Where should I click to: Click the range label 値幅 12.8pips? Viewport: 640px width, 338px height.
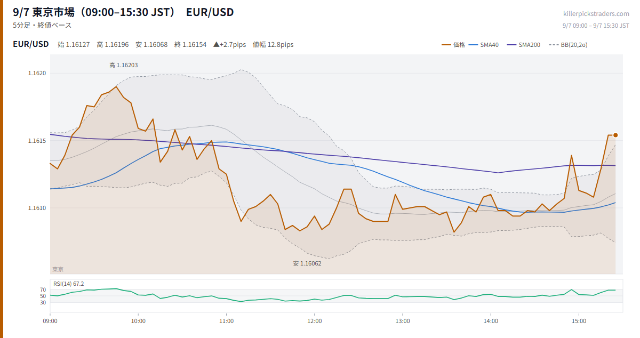[273, 45]
